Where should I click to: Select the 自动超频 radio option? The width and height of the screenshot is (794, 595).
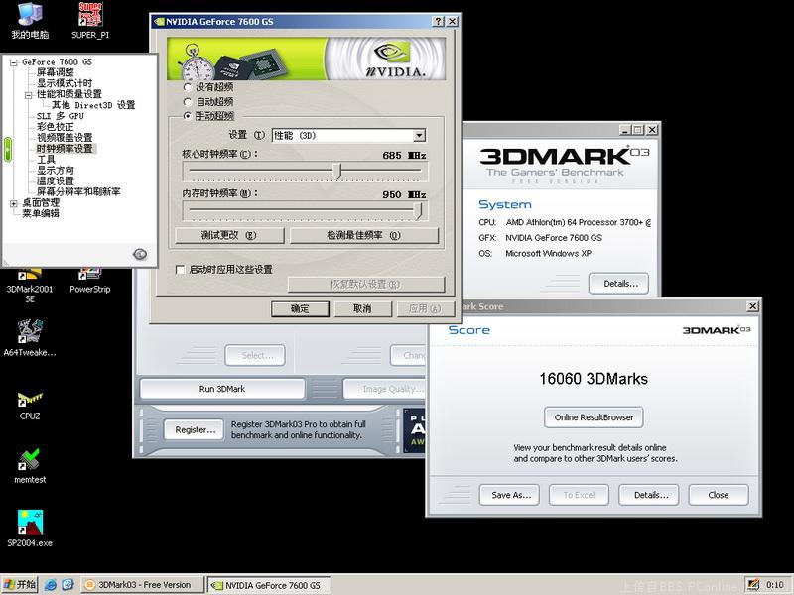(x=188, y=102)
